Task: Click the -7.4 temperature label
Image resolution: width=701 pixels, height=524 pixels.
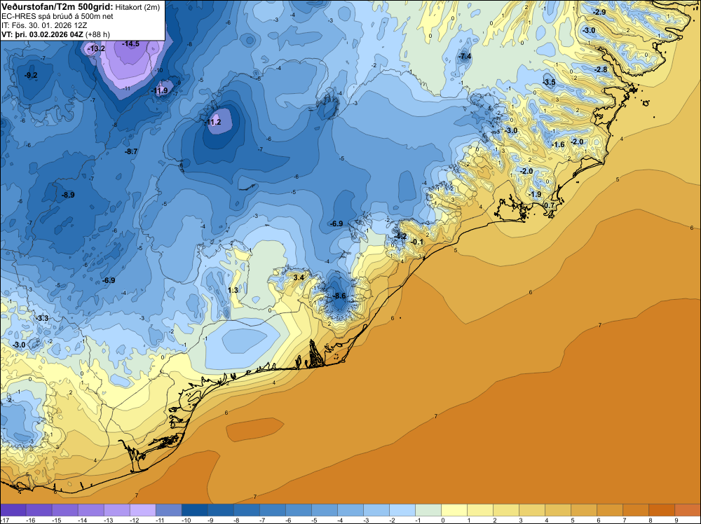Action: pos(465,56)
